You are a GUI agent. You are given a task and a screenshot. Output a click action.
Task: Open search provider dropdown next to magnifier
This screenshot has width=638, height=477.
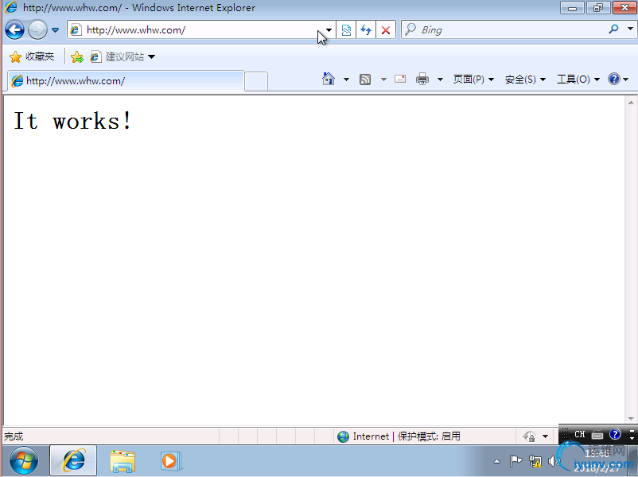630,29
